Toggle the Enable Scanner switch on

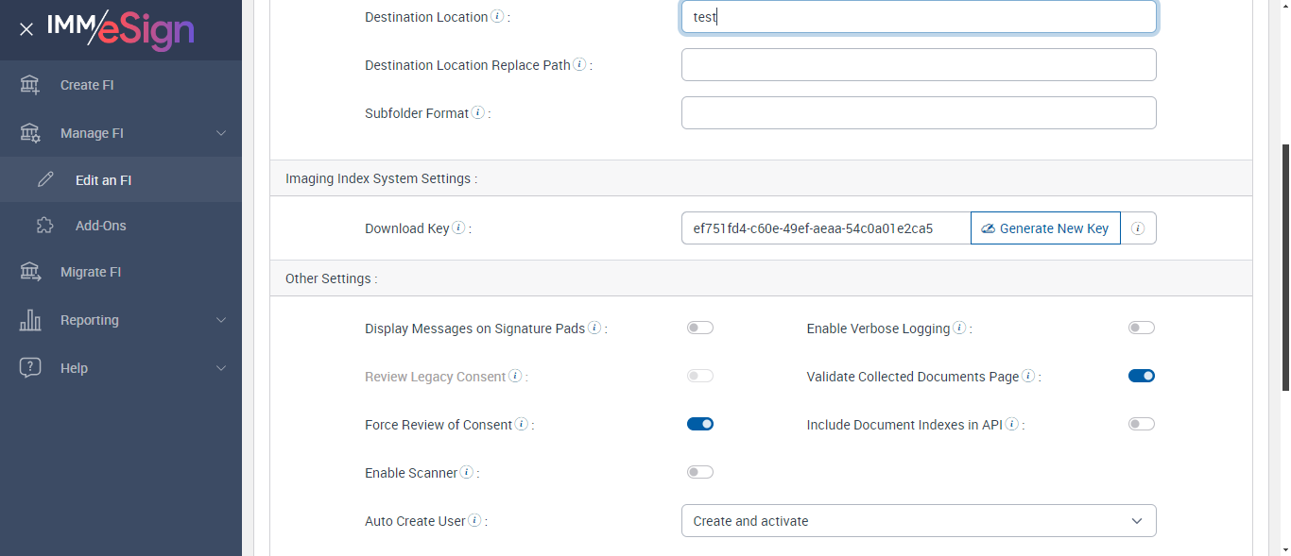[699, 473]
